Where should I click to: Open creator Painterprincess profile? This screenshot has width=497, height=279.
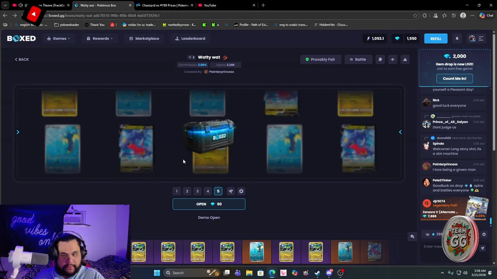pyautogui.click(x=221, y=72)
